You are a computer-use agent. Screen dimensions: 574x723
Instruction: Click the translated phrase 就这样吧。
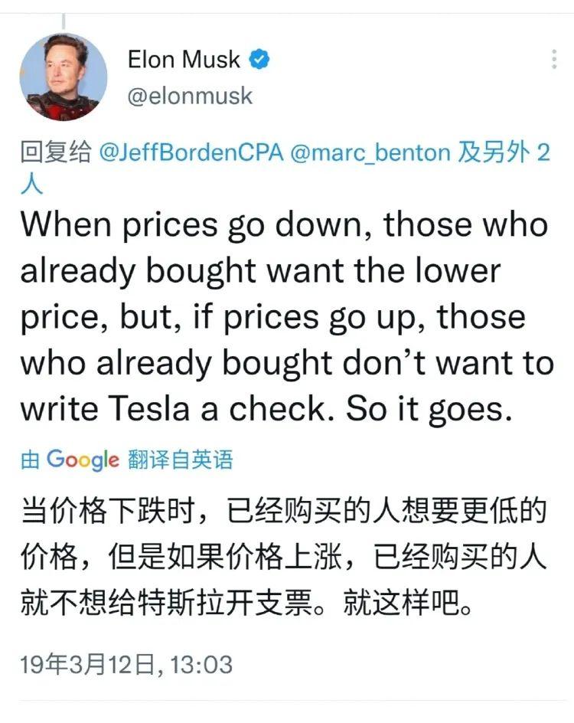click(408, 603)
